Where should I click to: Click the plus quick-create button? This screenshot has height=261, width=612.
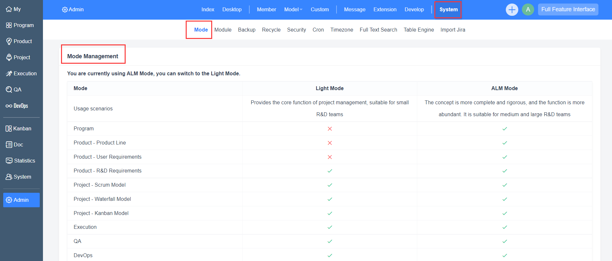(512, 10)
